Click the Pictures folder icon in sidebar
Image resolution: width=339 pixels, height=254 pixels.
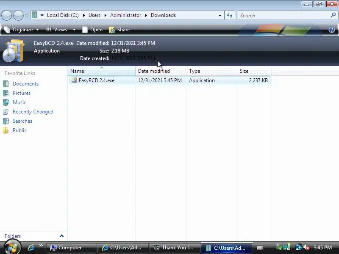tap(6, 93)
